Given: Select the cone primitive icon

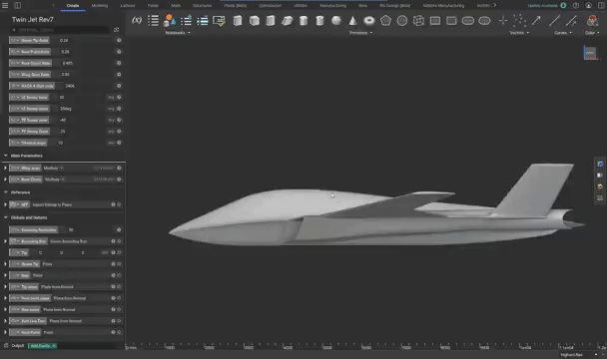Looking at the screenshot, I should [x=352, y=21].
